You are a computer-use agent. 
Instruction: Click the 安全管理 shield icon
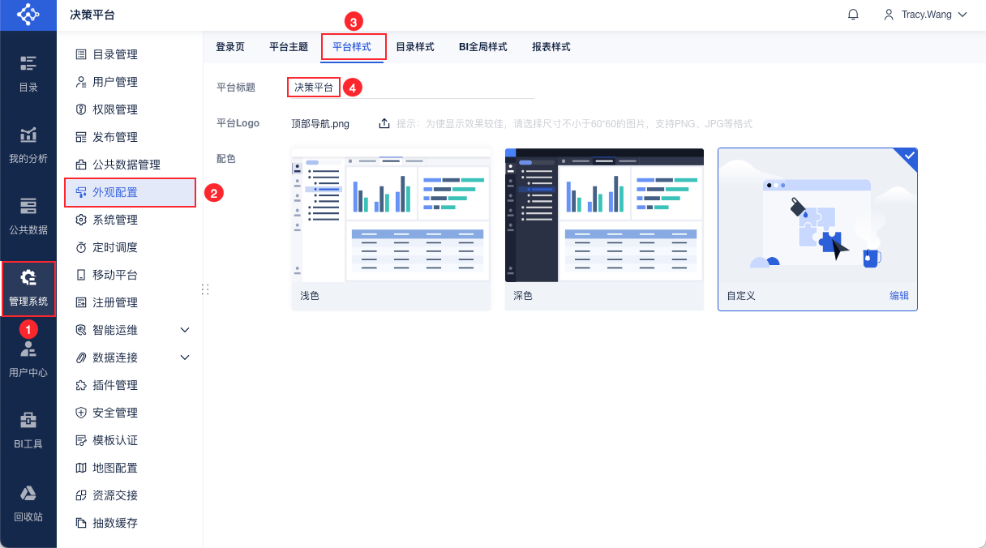pyautogui.click(x=80, y=413)
